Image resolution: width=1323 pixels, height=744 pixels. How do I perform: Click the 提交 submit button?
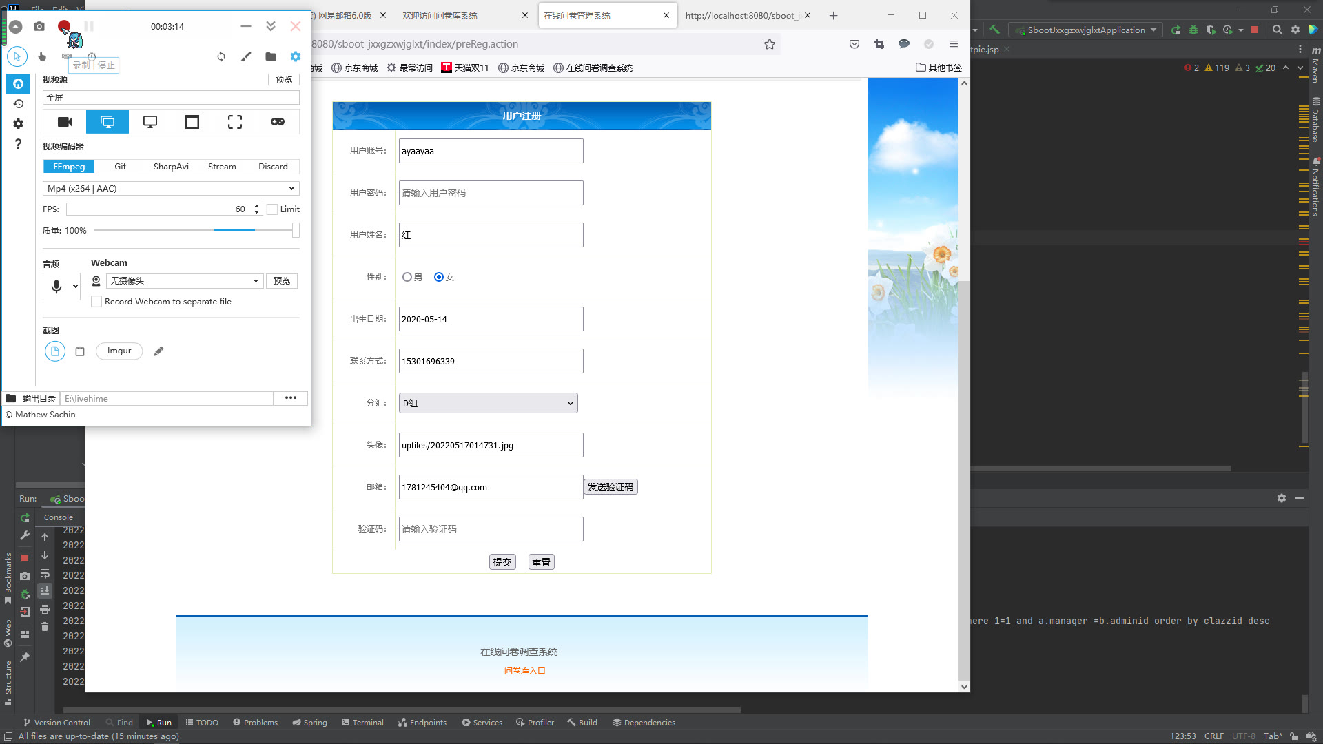(502, 562)
